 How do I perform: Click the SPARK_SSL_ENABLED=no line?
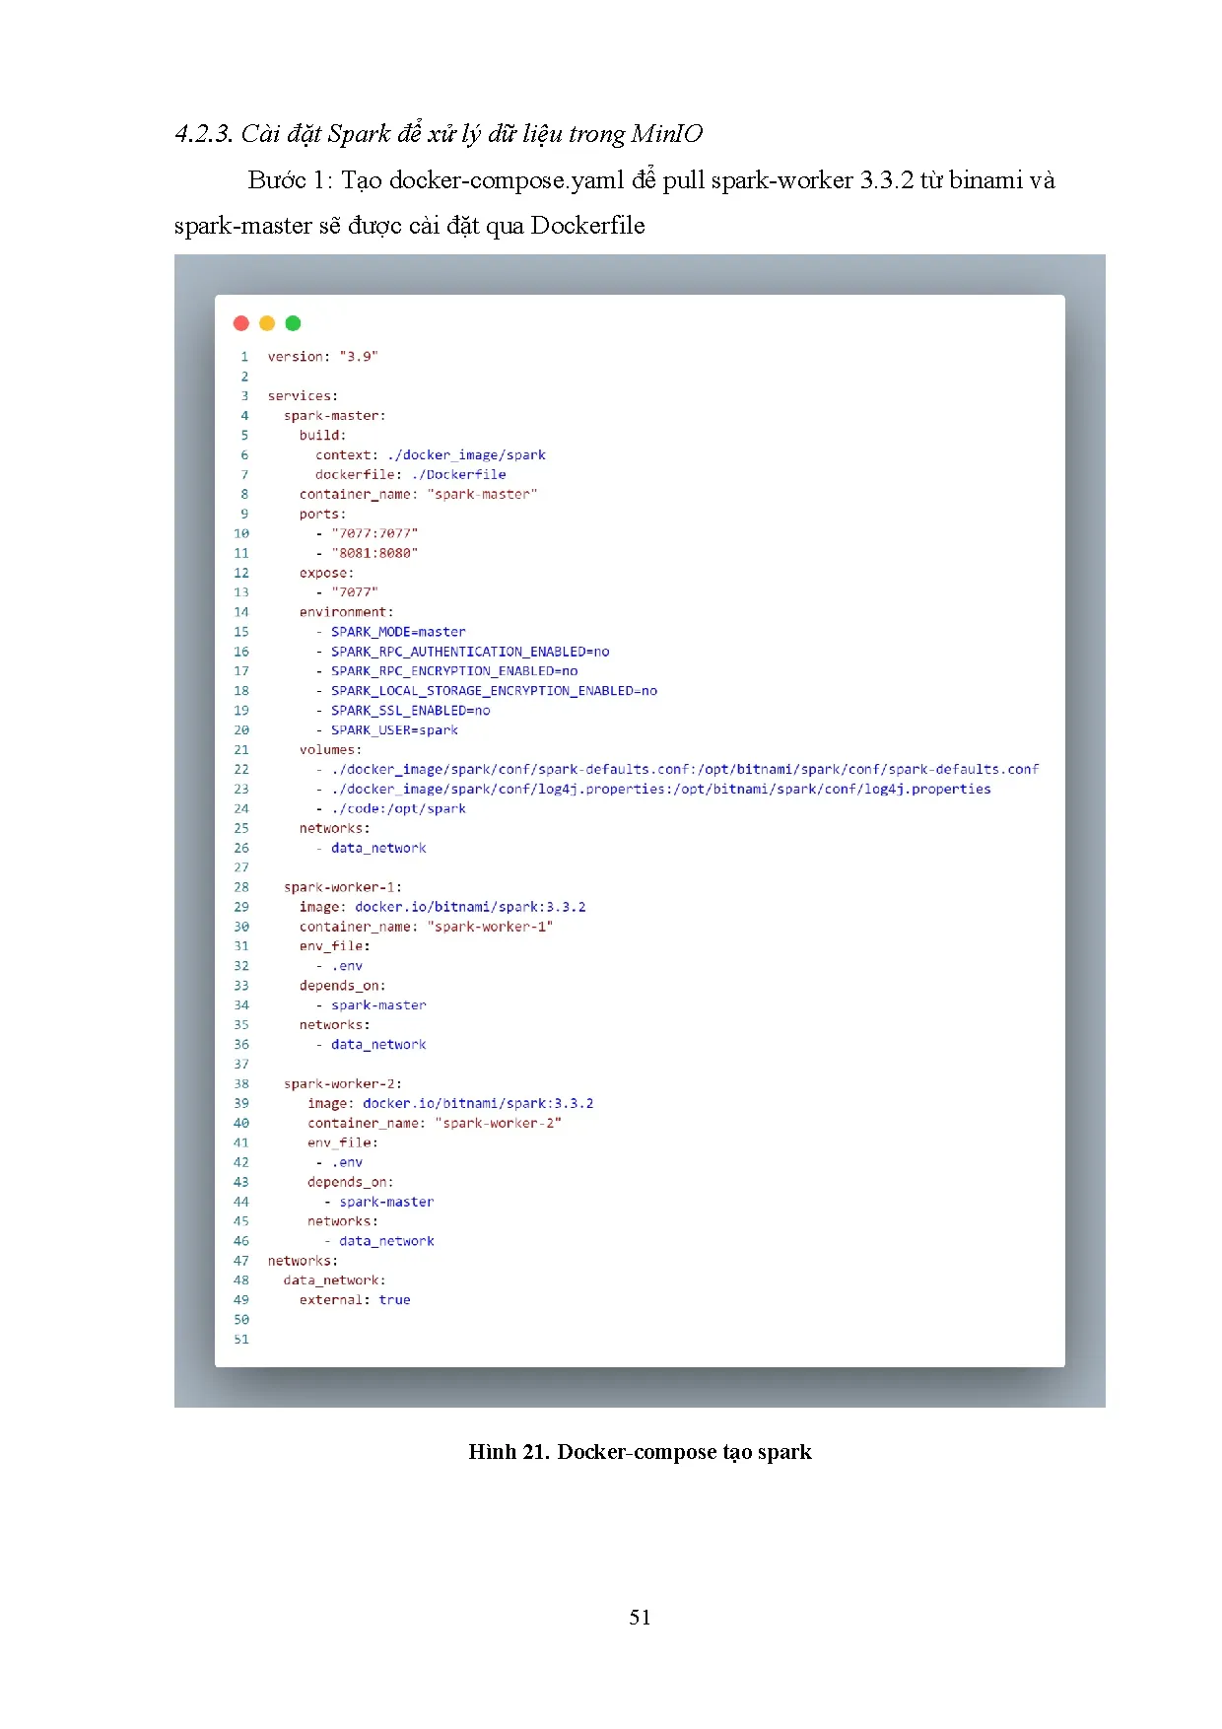tap(410, 711)
